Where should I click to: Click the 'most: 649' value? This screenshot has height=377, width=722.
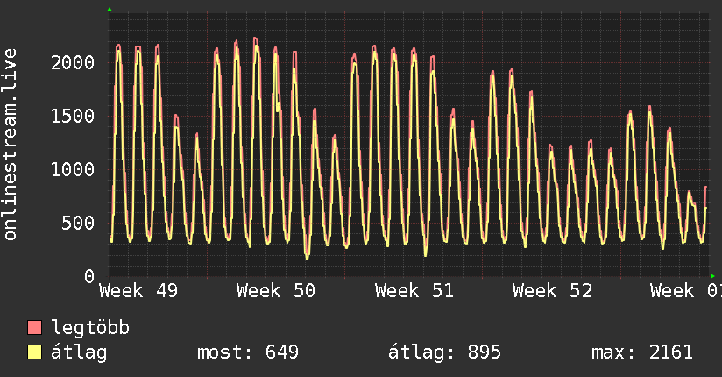coord(248,352)
